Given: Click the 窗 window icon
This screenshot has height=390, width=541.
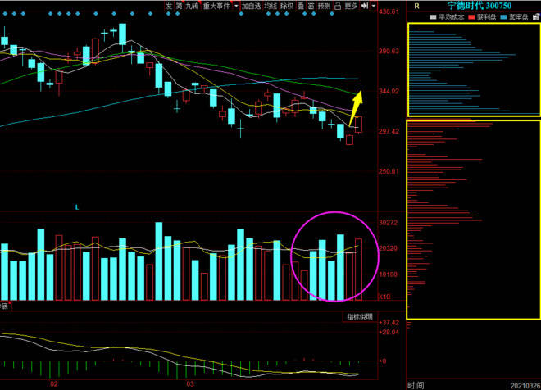Looking at the screenshot, I should [x=311, y=6].
